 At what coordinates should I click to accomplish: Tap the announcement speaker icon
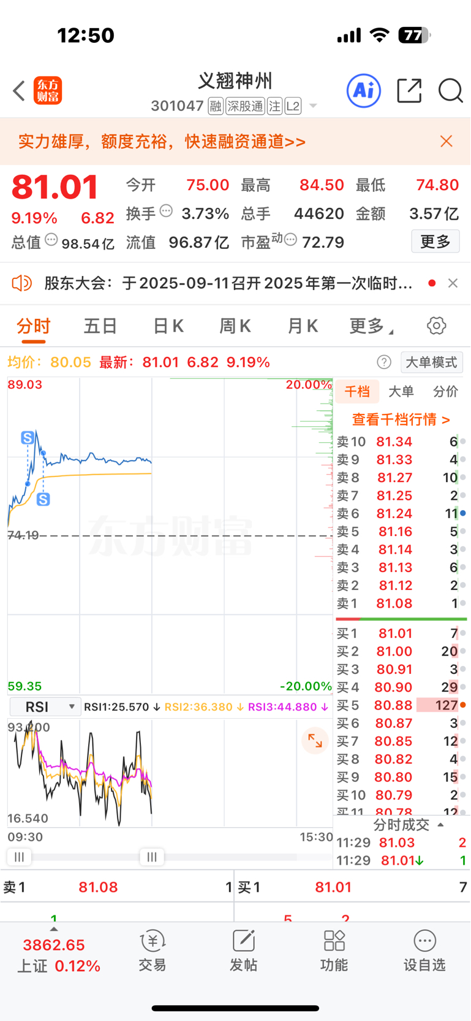(22, 283)
